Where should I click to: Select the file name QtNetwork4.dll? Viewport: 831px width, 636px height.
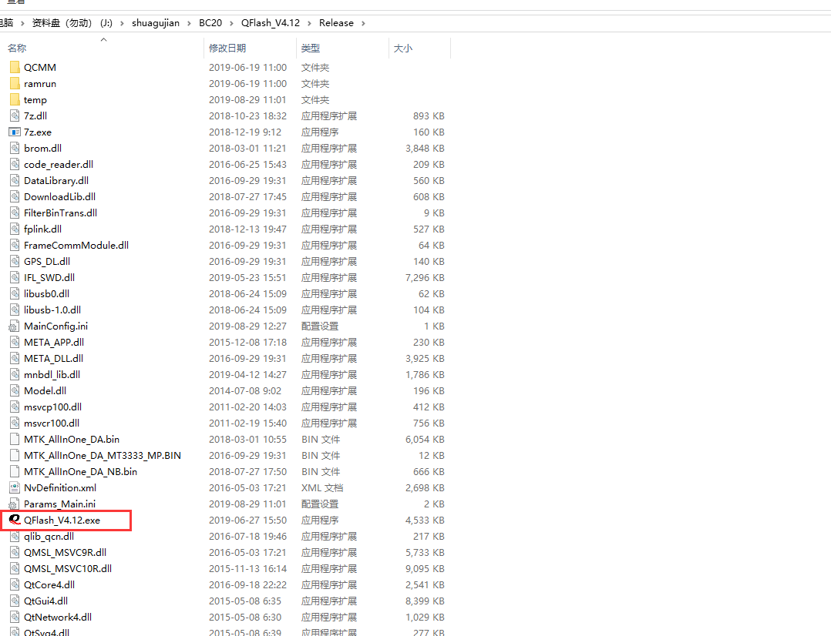(58, 618)
